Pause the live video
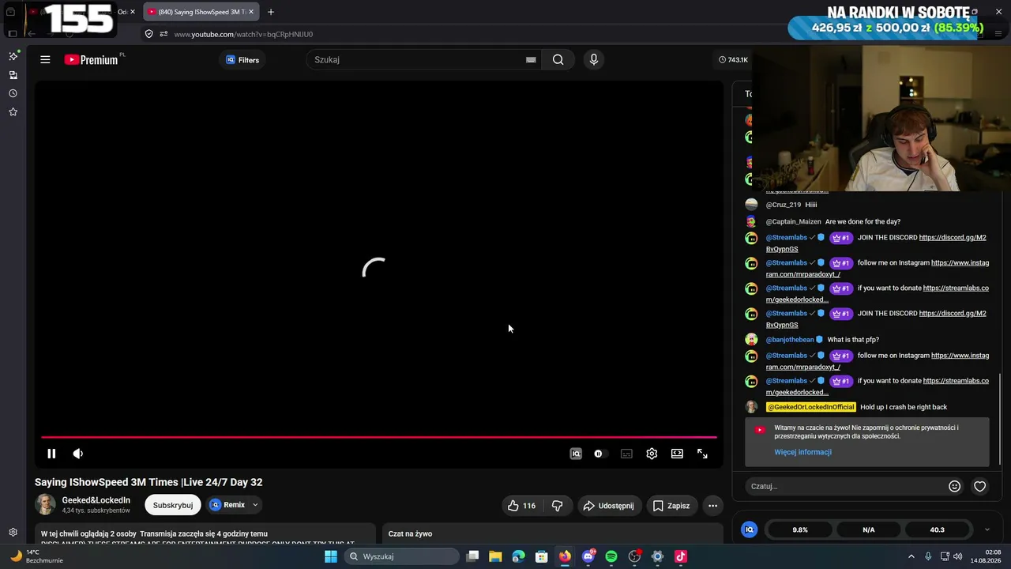 pyautogui.click(x=51, y=454)
